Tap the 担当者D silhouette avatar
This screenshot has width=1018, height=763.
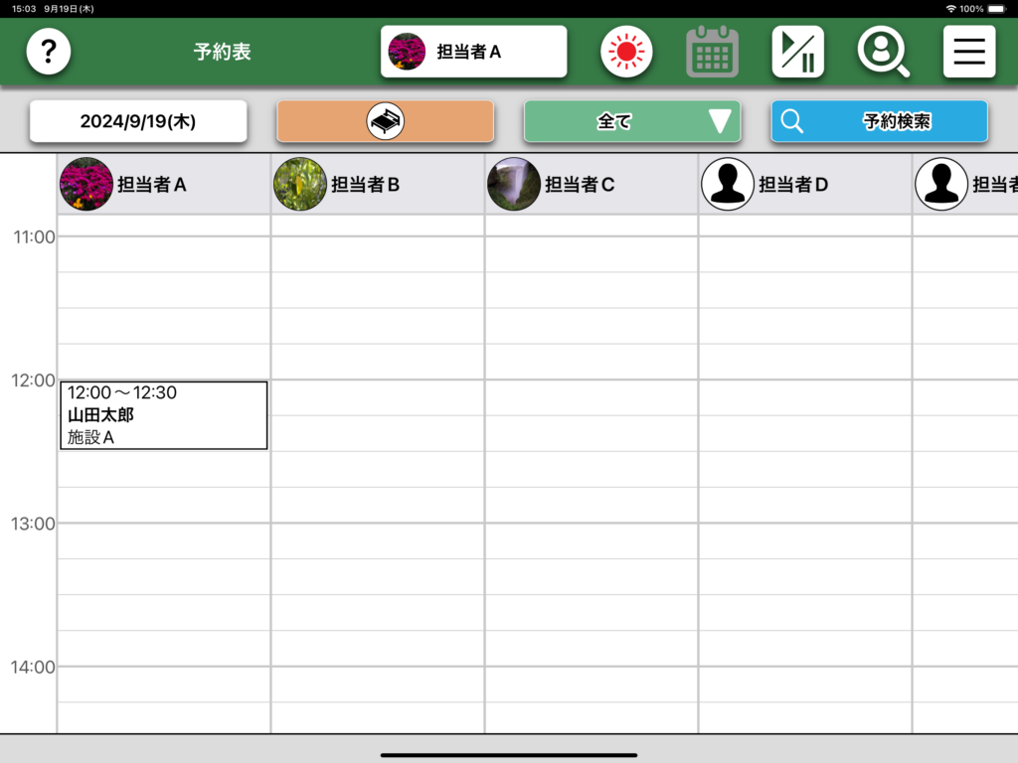pos(728,184)
